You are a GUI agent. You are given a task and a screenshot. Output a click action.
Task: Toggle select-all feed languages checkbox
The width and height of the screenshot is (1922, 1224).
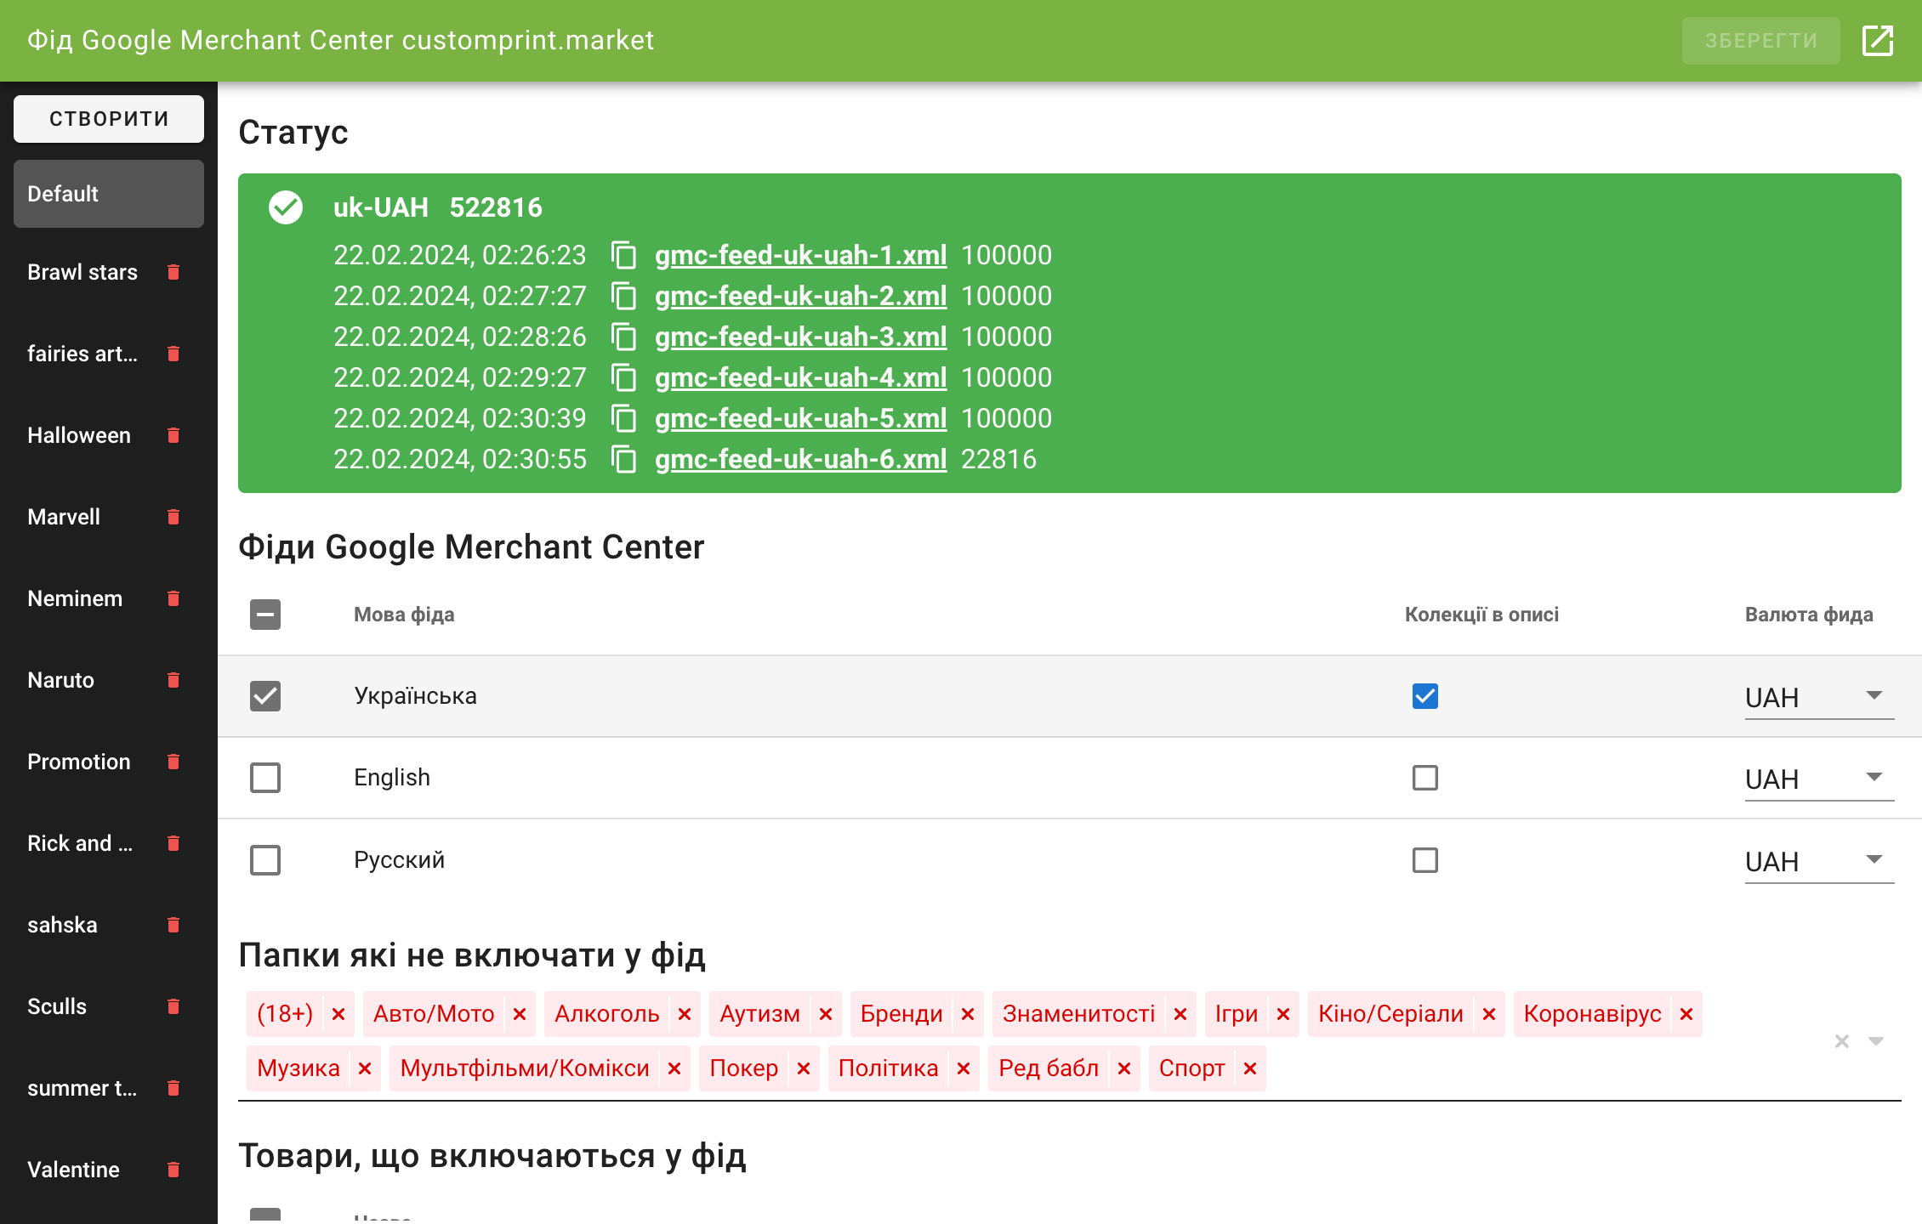pyautogui.click(x=265, y=615)
